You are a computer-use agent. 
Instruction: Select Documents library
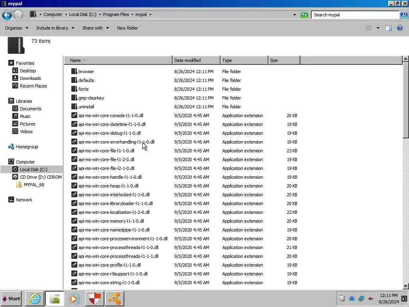[30, 109]
